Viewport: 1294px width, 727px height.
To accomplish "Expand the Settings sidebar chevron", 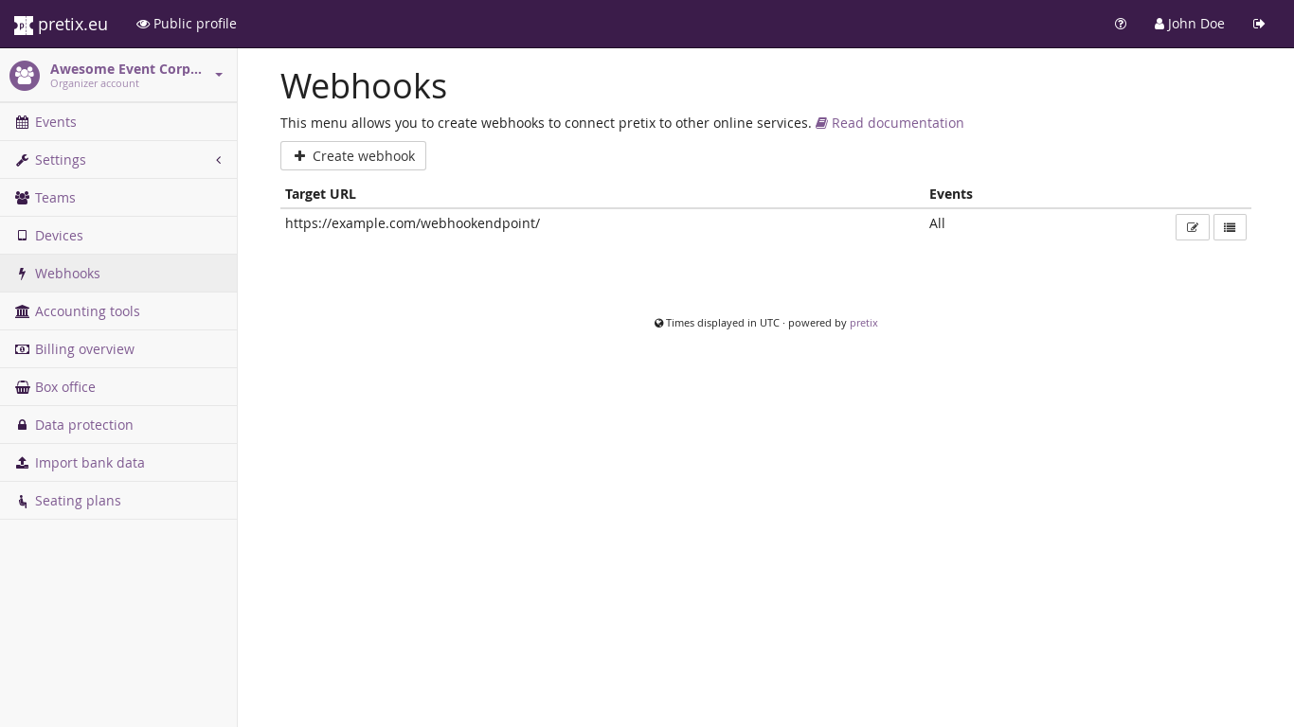I will tap(218, 160).
